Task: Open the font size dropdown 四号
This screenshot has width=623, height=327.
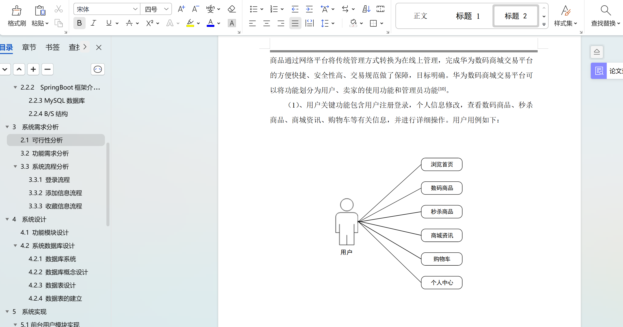Action: pyautogui.click(x=166, y=9)
